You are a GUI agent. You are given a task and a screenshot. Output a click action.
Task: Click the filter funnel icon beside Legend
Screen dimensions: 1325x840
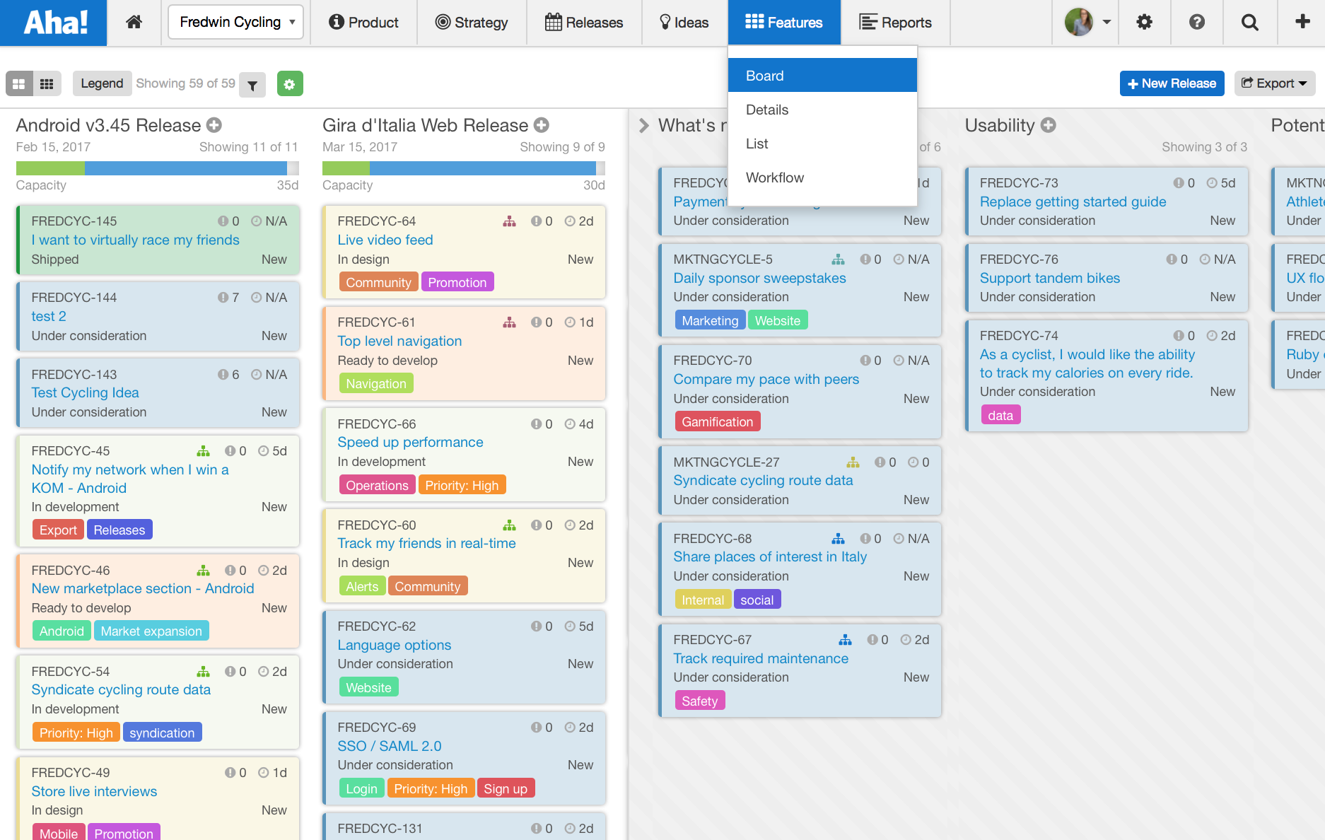(x=252, y=83)
